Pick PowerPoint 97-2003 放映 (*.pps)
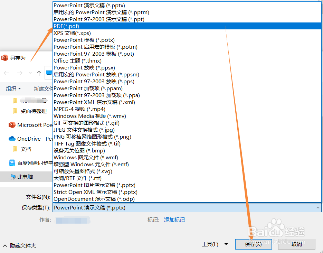The image size is (323, 253). (187, 81)
